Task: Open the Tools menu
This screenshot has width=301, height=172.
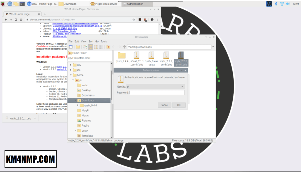Action: point(104,42)
